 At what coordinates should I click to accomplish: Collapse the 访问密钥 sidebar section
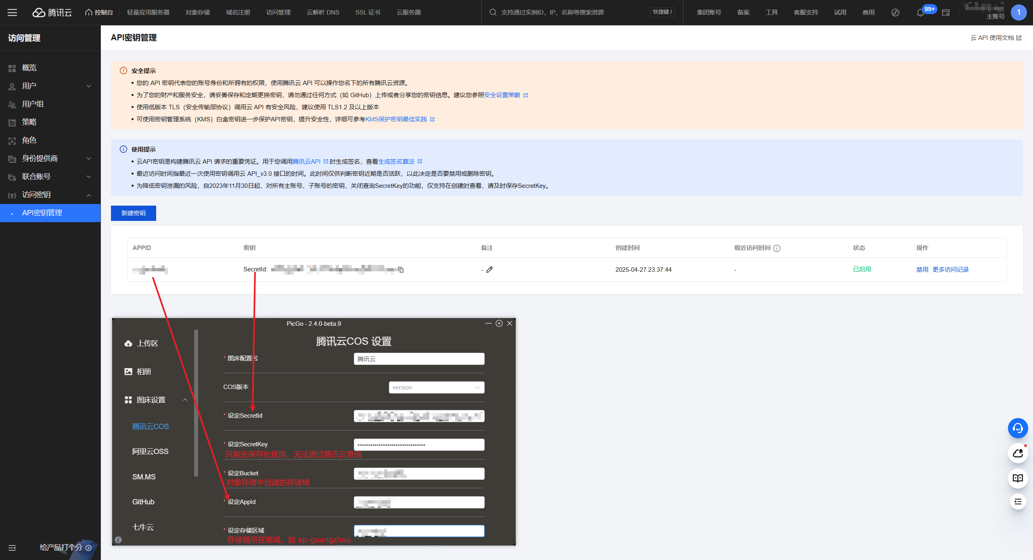tap(50, 195)
